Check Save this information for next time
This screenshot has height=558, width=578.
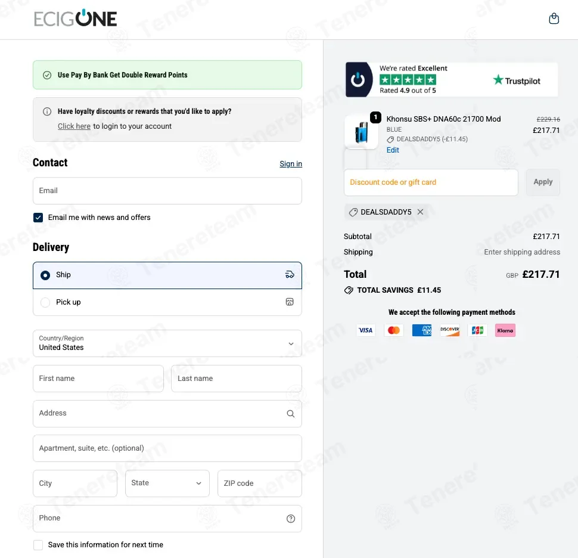coord(38,545)
